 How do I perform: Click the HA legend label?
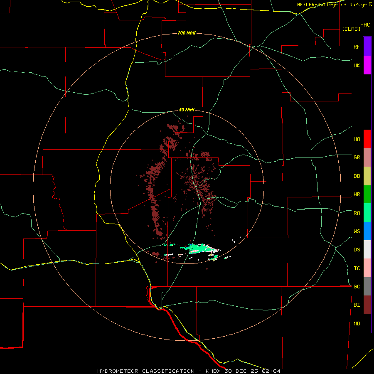click(x=357, y=139)
